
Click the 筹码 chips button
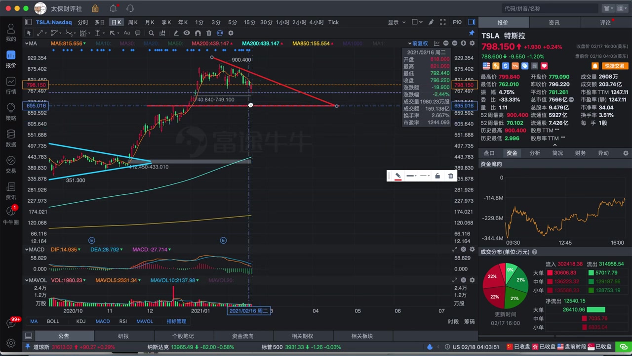(469, 321)
